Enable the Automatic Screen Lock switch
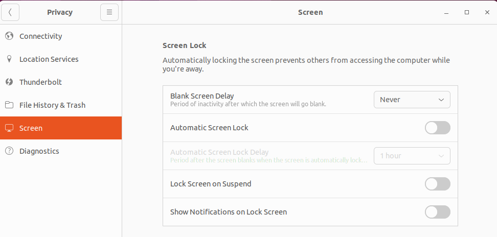The height and width of the screenshot is (237, 497). [x=437, y=128]
